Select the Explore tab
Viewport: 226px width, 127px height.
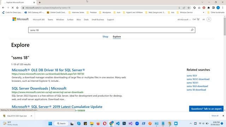117,37
